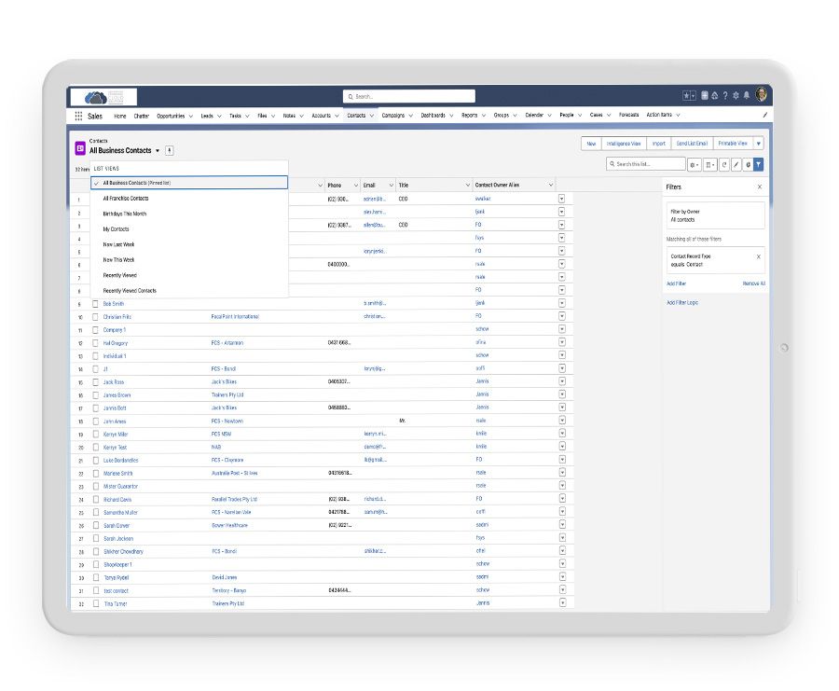Select All Franchise Contacts list view
The height and width of the screenshot is (691, 839).
click(x=126, y=199)
